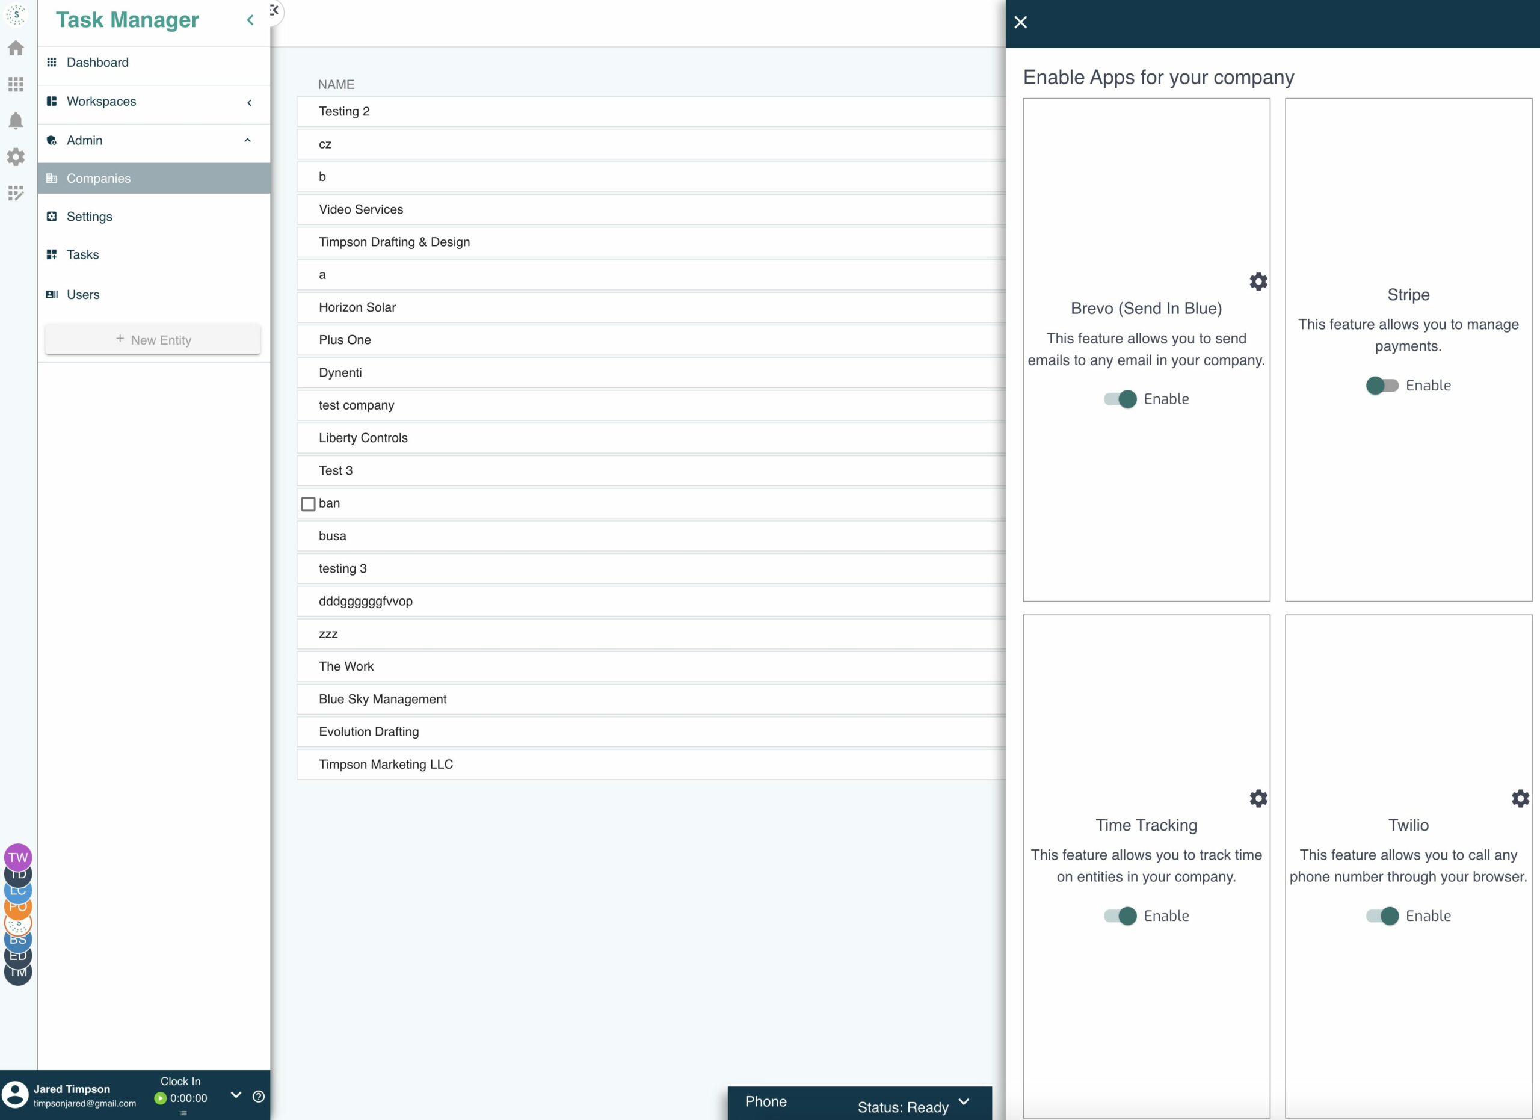Collapse the Task Manager sidebar chevron
This screenshot has width=1540, height=1120.
250,20
